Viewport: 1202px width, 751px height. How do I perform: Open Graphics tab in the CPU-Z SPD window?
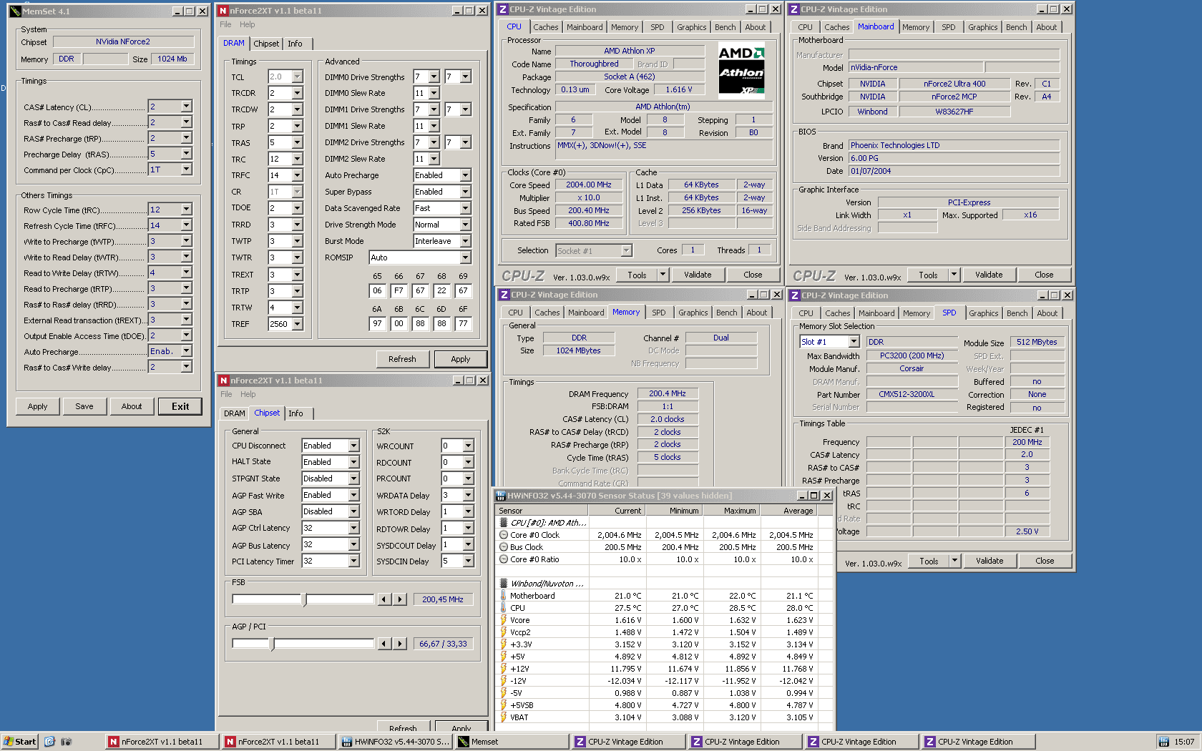point(983,313)
